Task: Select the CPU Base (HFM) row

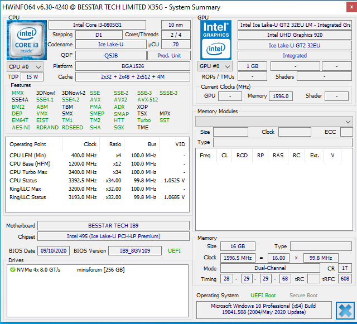Action: [x=97, y=164]
